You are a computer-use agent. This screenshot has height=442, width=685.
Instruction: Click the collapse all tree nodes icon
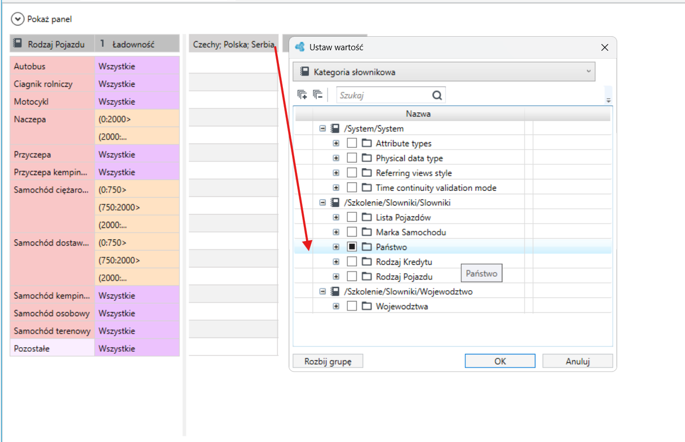[x=317, y=95]
